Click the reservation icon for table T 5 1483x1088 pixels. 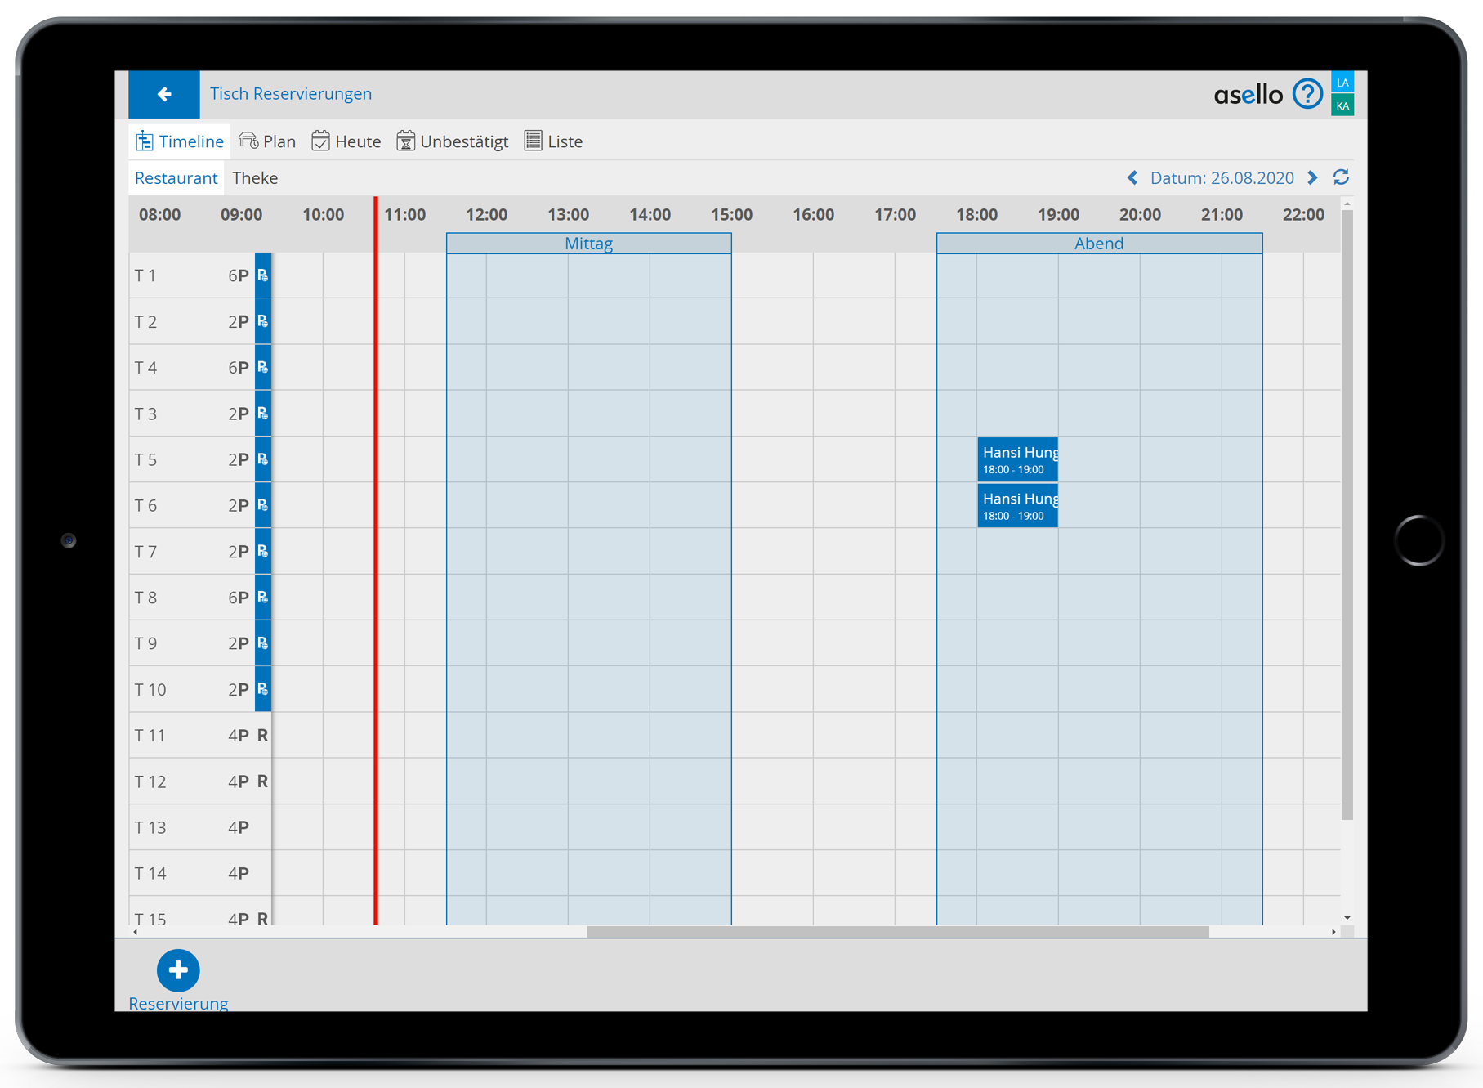coord(263,459)
